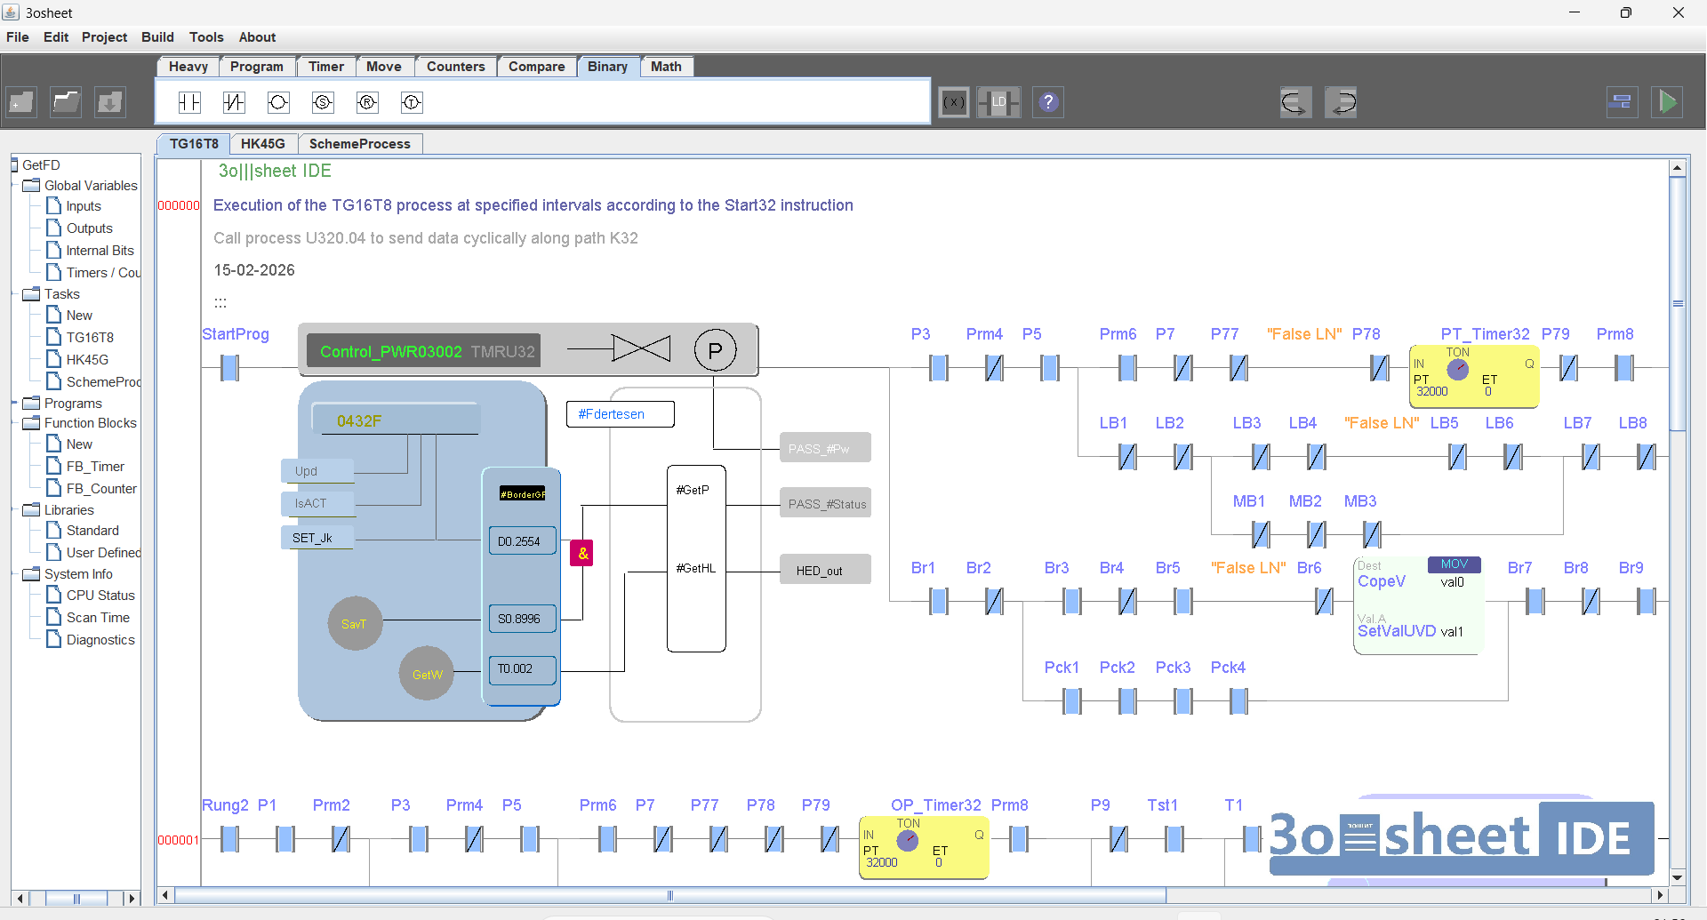Screen dimensions: 1707x920
Task: Click the open project folder icon
Action: (66, 102)
